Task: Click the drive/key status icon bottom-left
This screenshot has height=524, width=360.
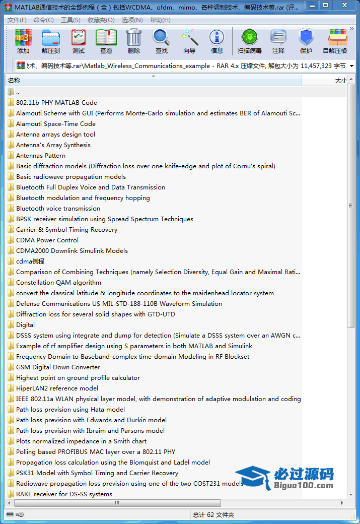Action: pyautogui.click(x=15, y=514)
